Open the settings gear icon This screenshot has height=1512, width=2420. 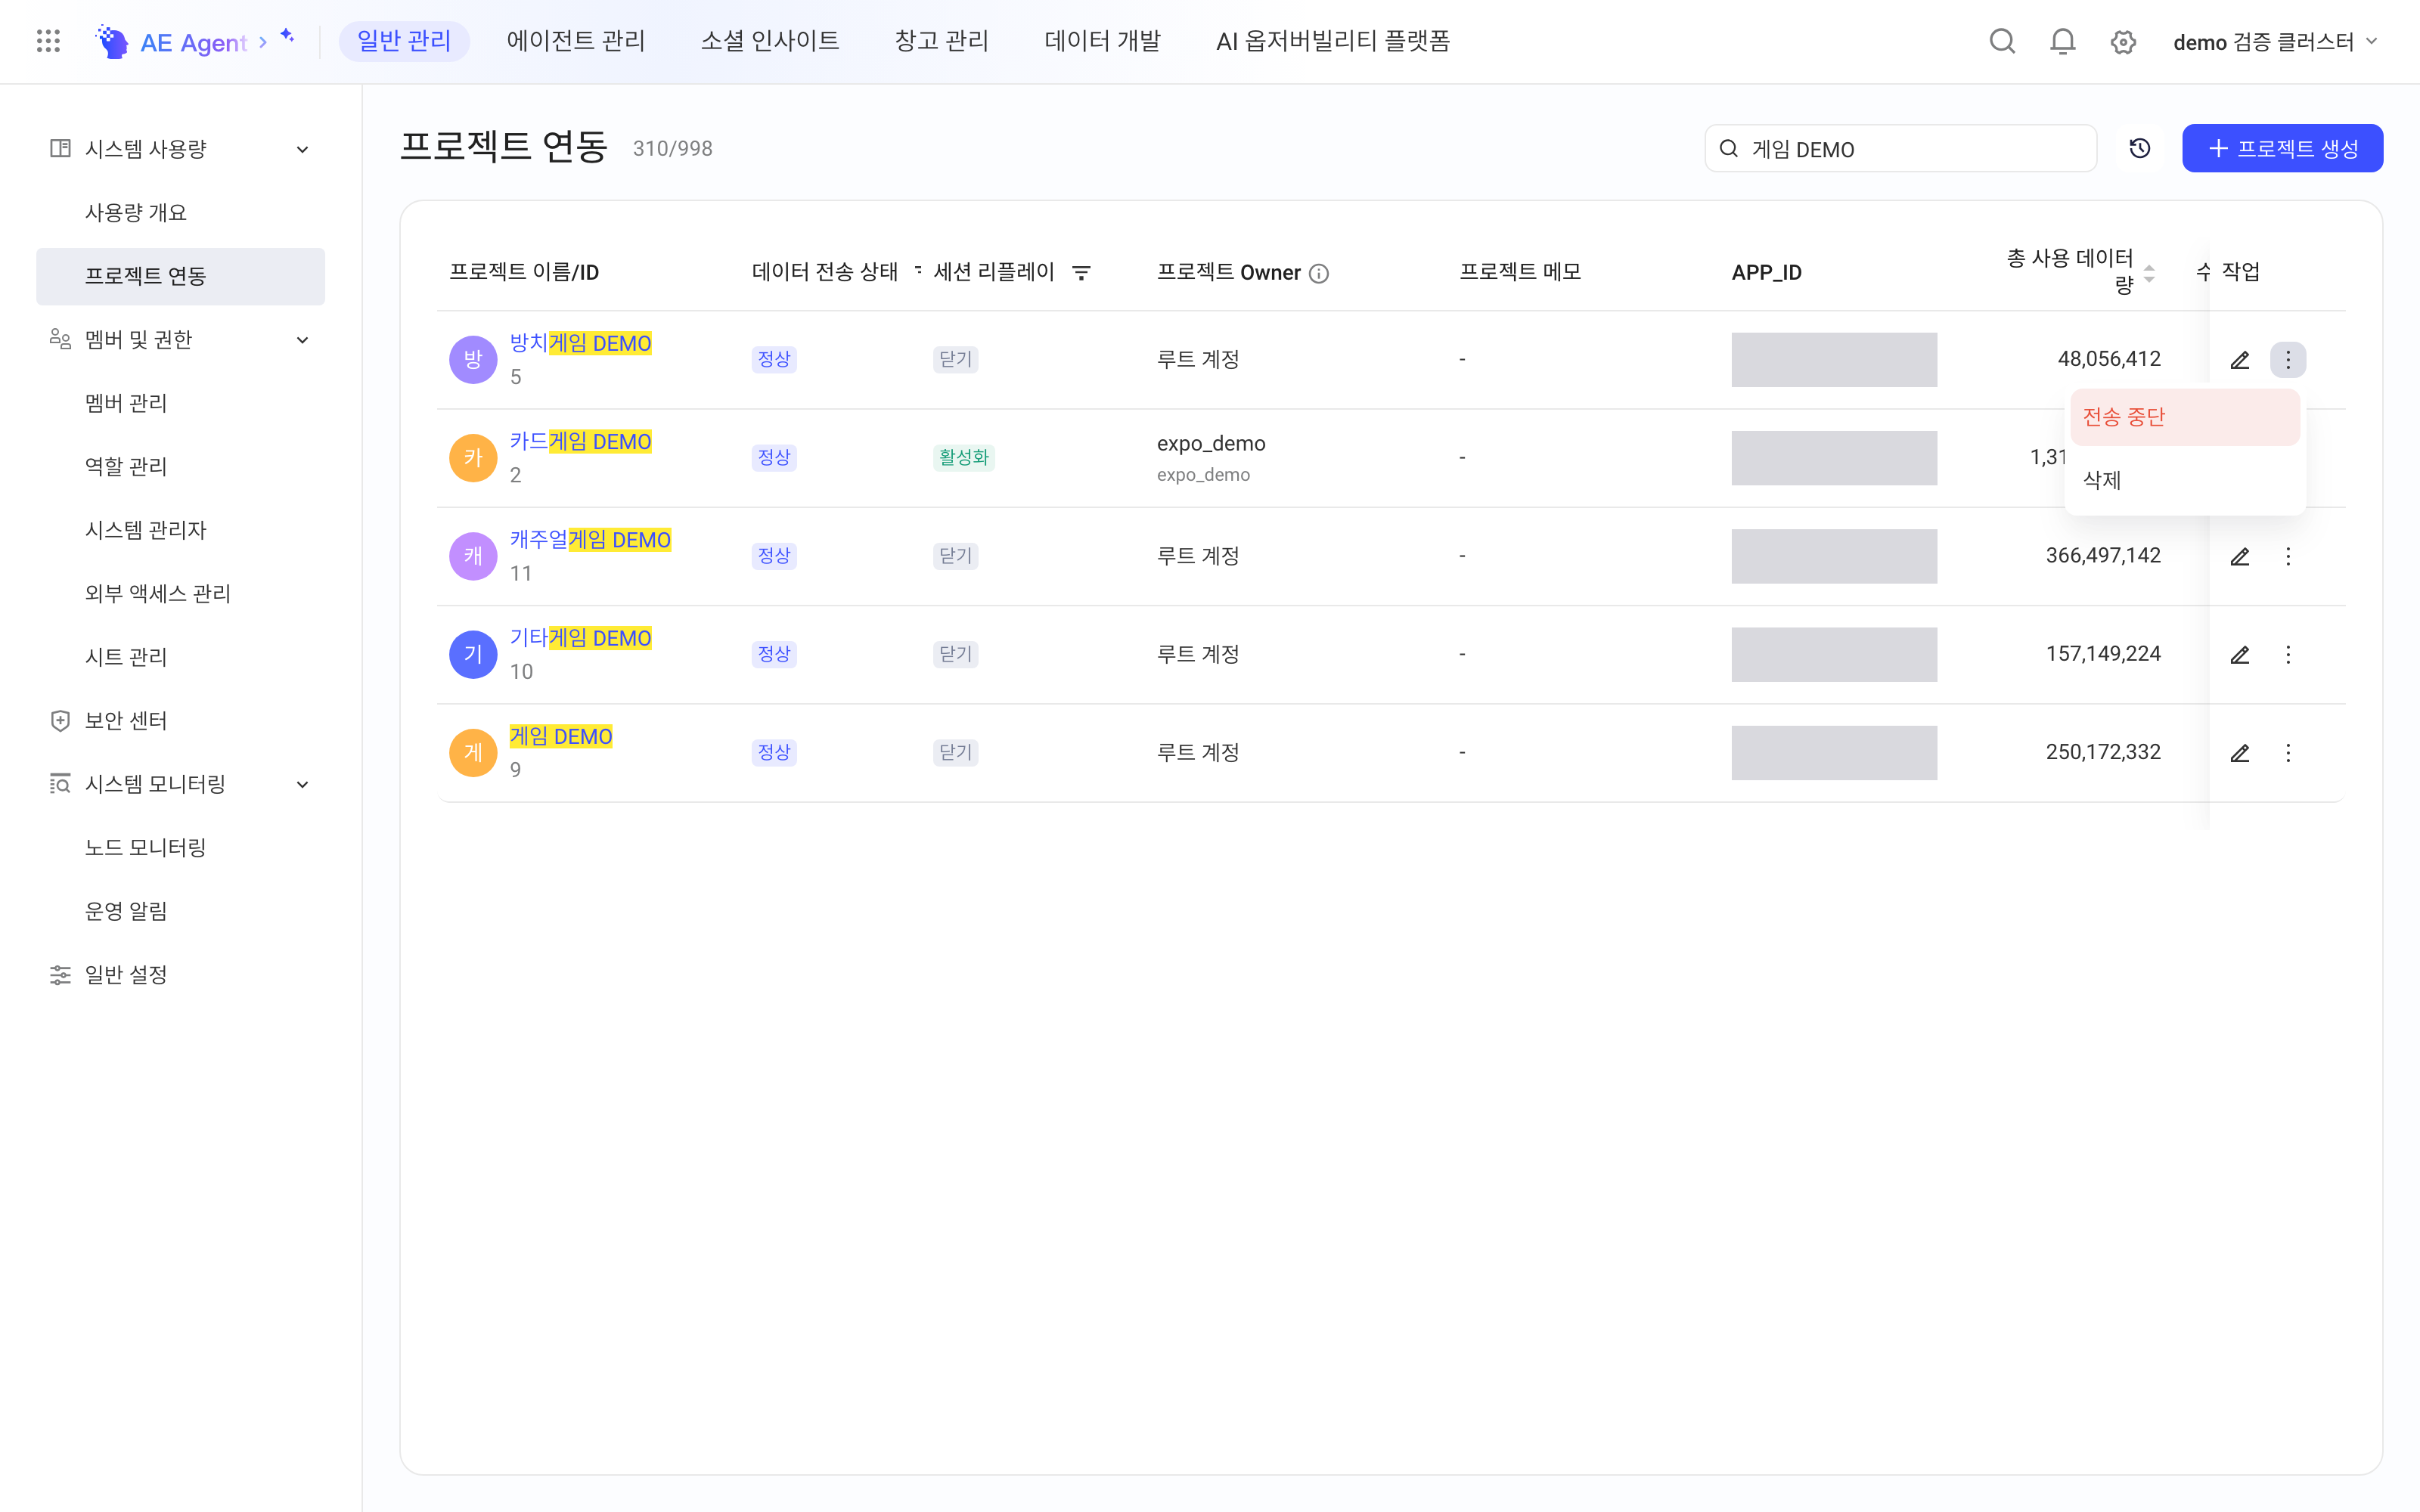point(2123,42)
